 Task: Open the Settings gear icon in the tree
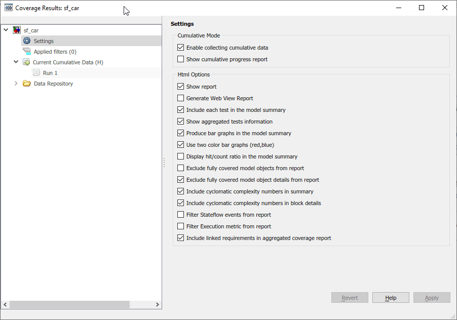27,41
